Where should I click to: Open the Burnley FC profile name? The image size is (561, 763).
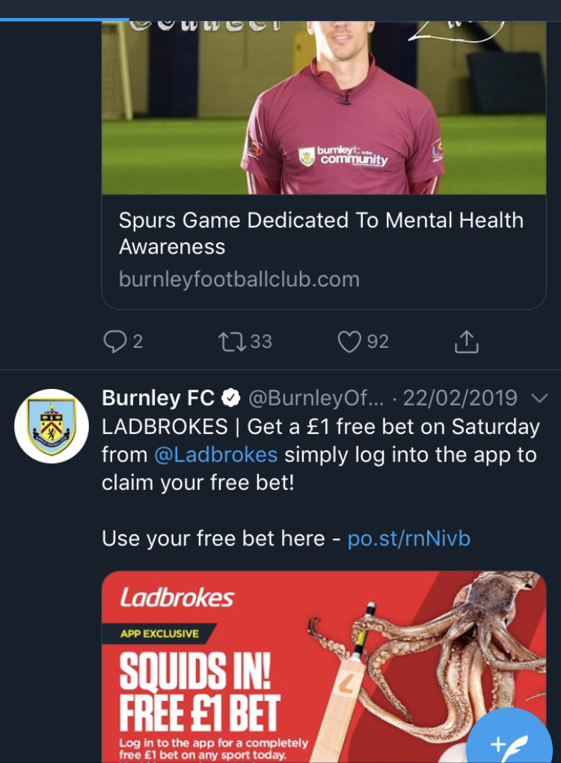tap(158, 398)
